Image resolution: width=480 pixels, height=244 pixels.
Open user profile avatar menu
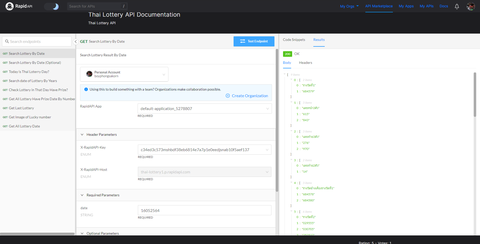471,6
